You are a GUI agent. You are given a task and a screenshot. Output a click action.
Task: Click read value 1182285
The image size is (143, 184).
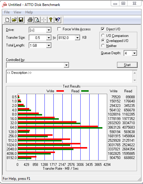[x=128, y=114]
